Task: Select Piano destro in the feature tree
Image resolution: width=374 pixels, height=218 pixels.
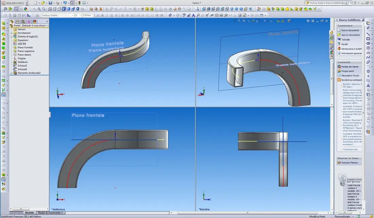Action: pos(24,55)
